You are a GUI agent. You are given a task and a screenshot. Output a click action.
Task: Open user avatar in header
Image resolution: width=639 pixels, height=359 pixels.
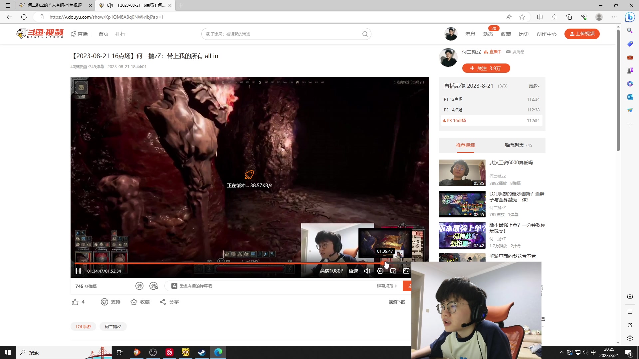tap(451, 34)
